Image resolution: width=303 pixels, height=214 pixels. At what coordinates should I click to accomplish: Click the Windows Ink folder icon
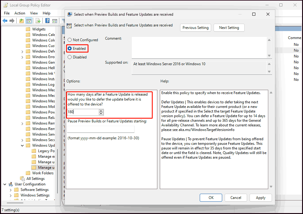[x=28, y=73]
